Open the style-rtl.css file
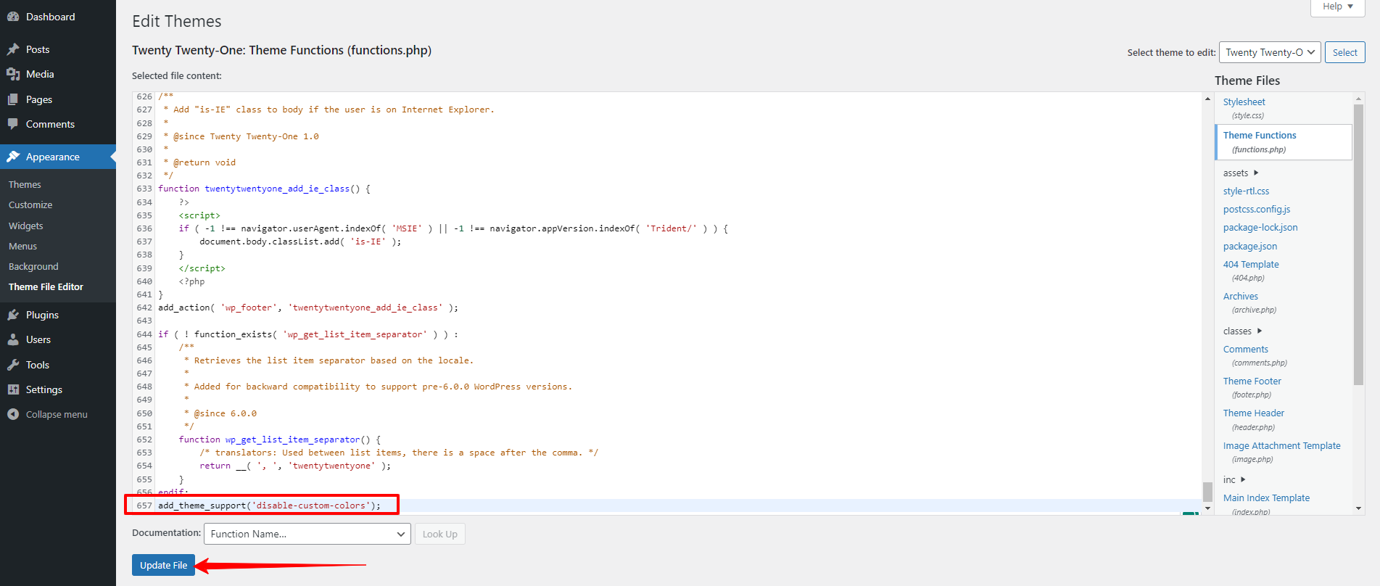The image size is (1380, 586). [1246, 191]
